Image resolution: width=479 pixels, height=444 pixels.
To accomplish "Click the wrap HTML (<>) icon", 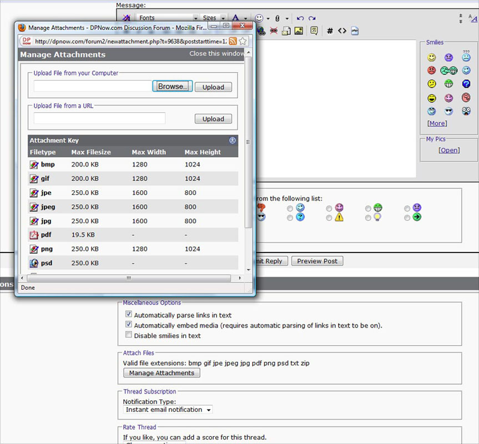I will coord(342,31).
